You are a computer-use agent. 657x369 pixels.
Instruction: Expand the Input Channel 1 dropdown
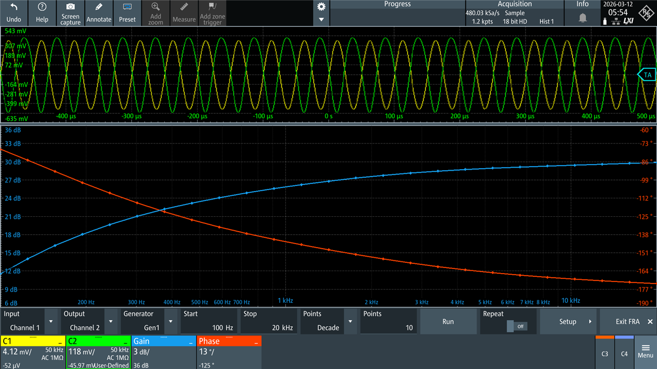[51, 321]
